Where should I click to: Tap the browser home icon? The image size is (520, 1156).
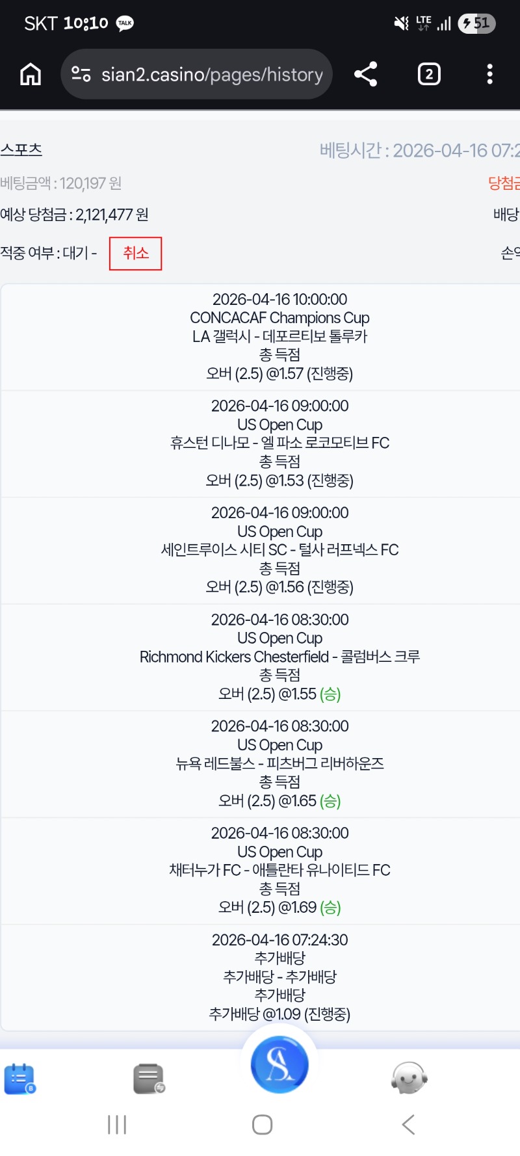pos(31,75)
